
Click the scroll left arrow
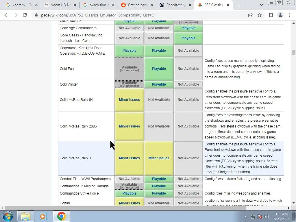pos(2,208)
